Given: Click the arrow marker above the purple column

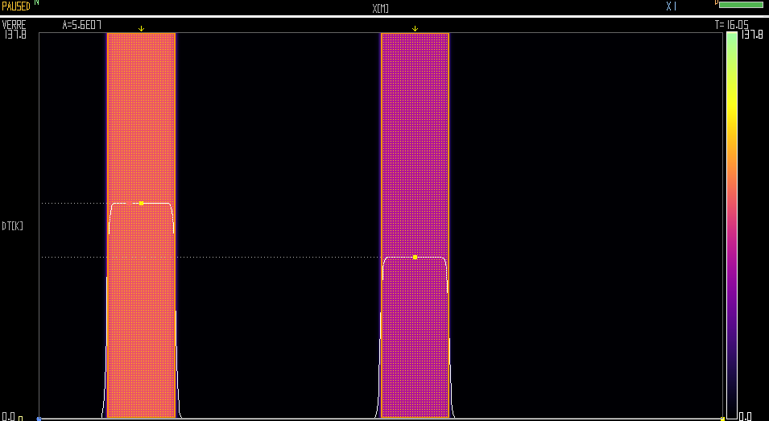Looking at the screenshot, I should coord(415,28).
